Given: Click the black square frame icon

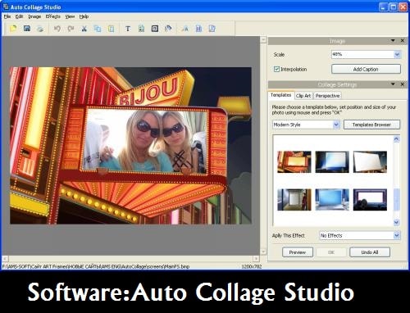Looking at the screenshot, I should click(x=155, y=29).
